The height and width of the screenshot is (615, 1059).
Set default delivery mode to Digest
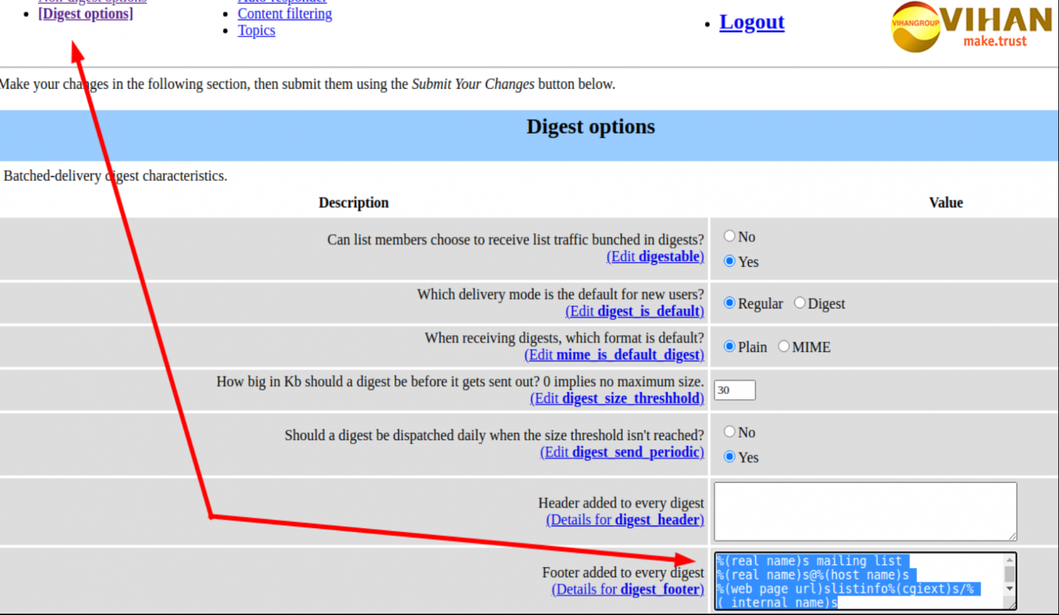pyautogui.click(x=800, y=303)
